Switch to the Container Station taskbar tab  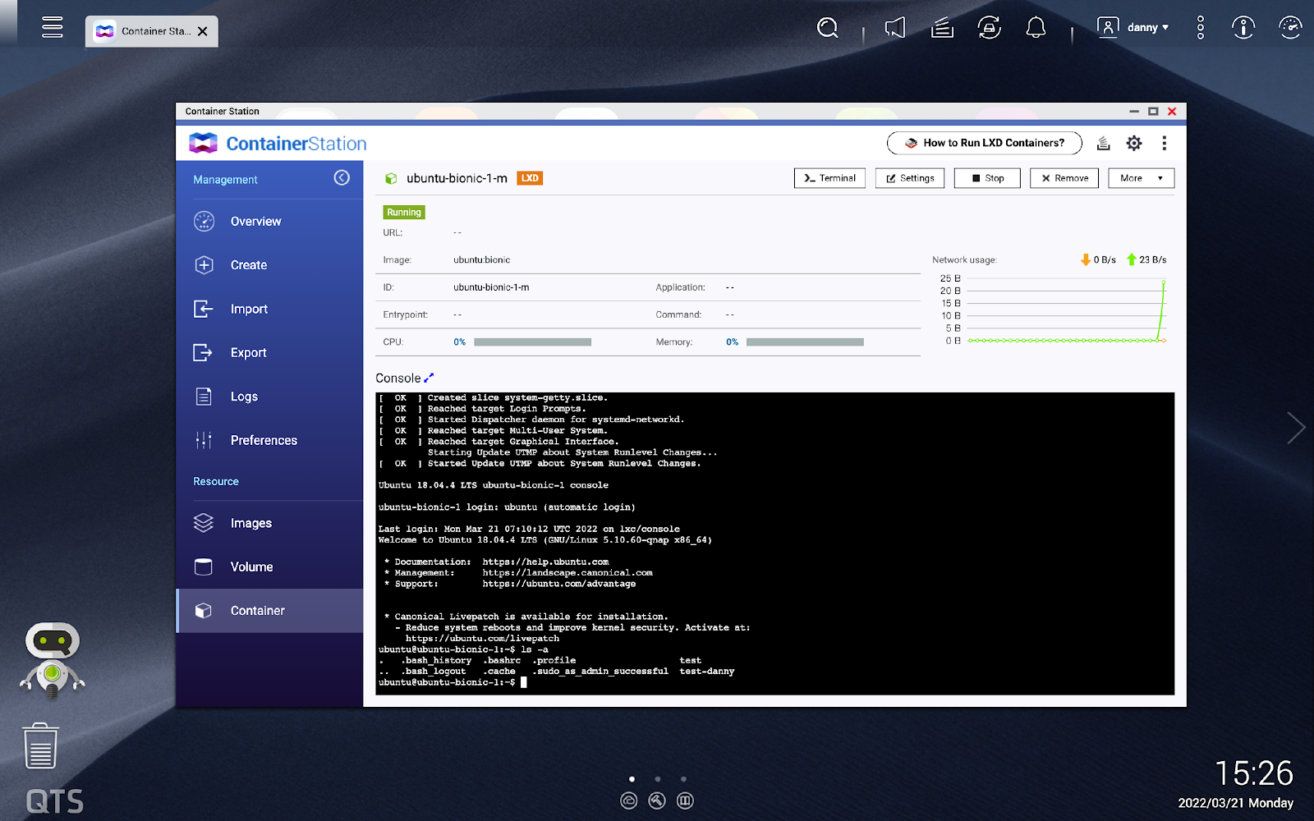point(152,31)
